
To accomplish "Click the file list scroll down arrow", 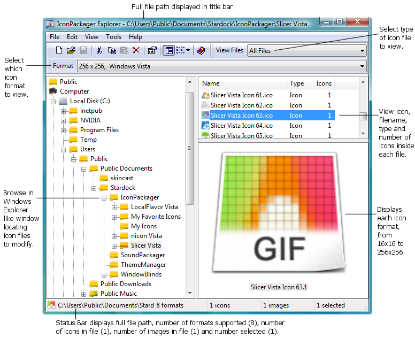I will click(x=363, y=134).
